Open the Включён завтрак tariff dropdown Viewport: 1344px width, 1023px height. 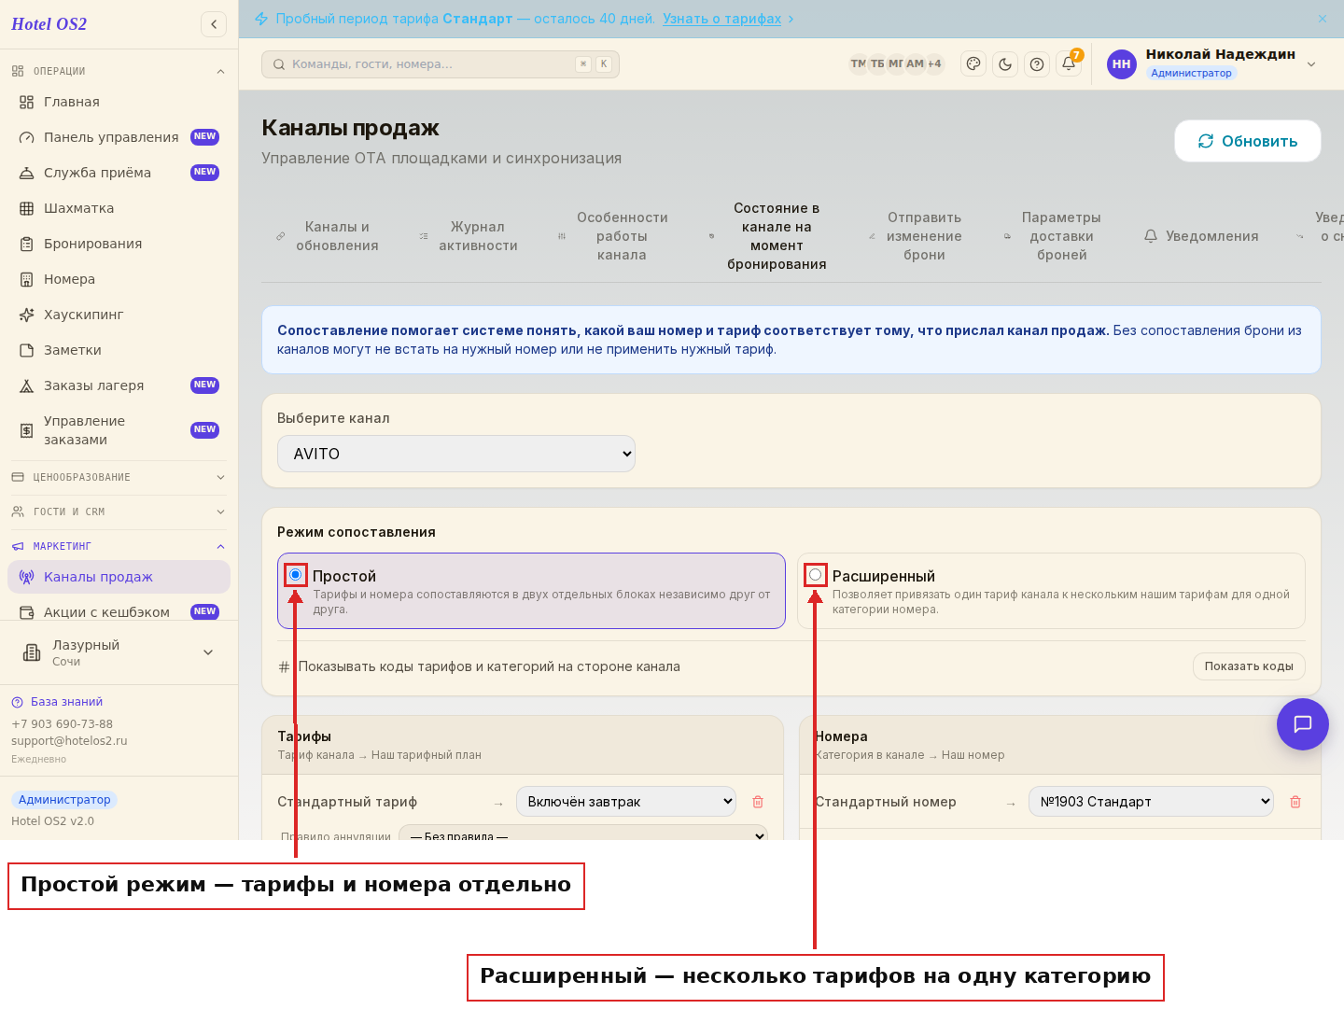point(626,802)
